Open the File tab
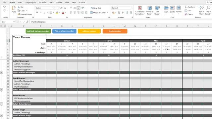Viewport: 212px width, 119px height. point(4,2)
